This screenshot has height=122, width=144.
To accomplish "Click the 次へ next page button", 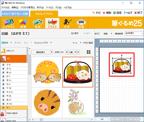I will pos(132,119).
